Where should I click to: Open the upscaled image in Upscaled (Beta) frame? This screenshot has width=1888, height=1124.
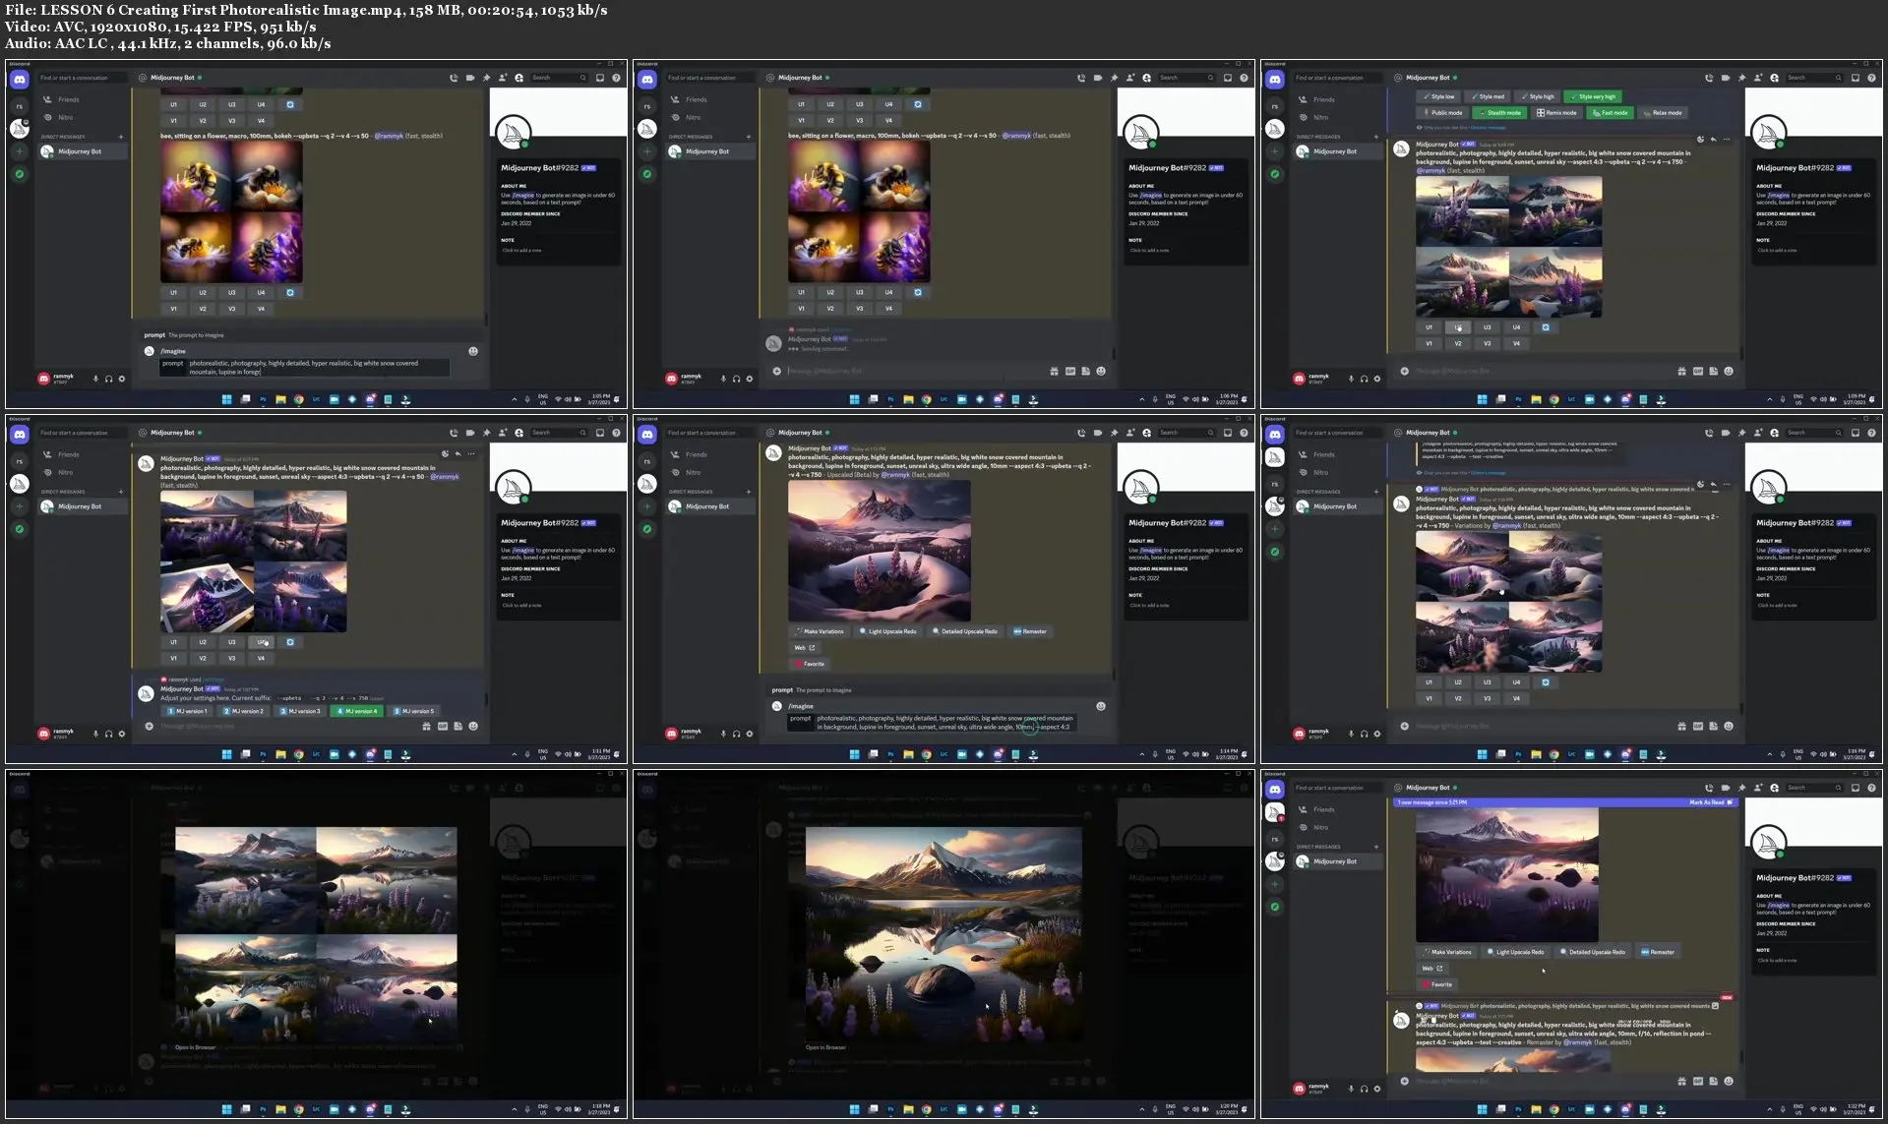pyautogui.click(x=879, y=551)
